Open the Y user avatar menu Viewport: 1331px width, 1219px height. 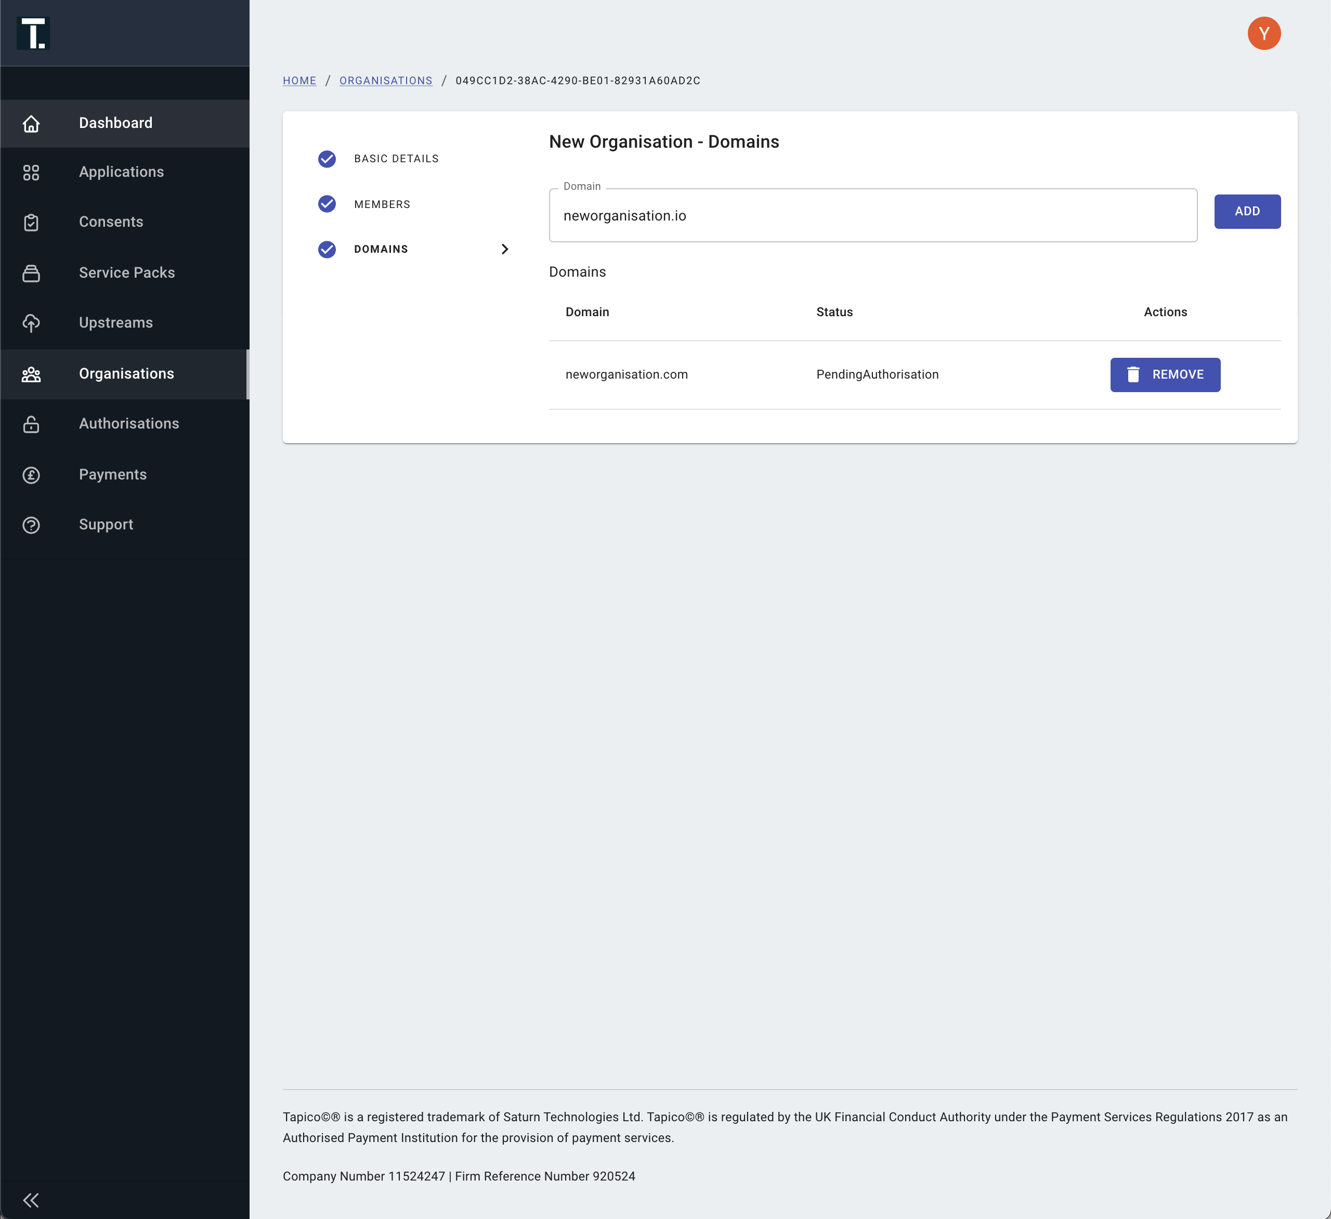pyautogui.click(x=1263, y=34)
